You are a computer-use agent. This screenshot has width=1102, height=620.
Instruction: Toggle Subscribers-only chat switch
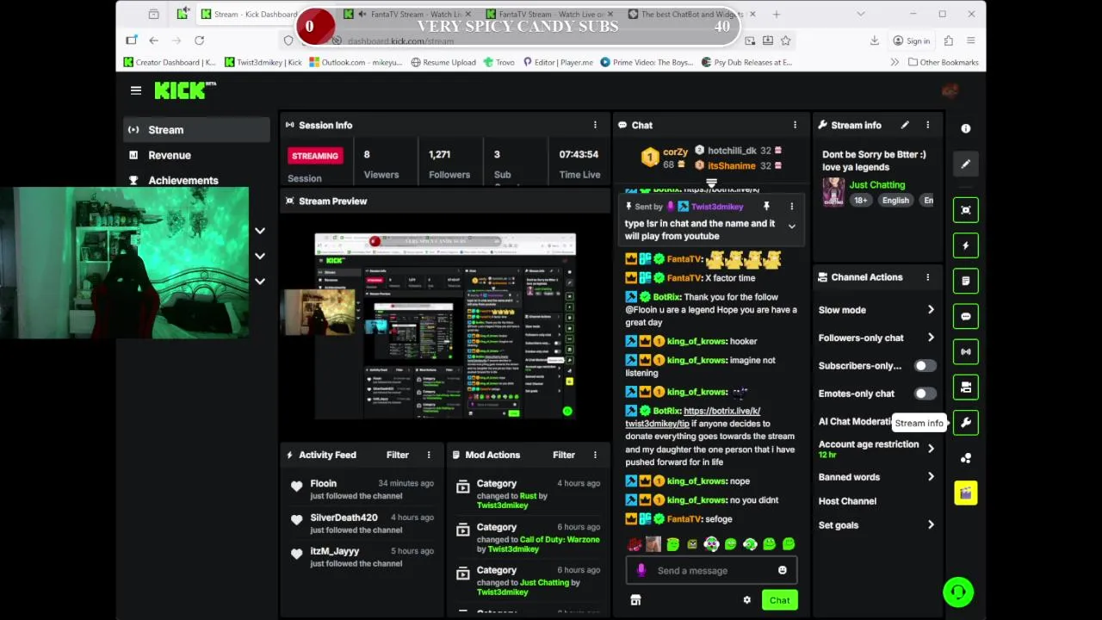[925, 366]
